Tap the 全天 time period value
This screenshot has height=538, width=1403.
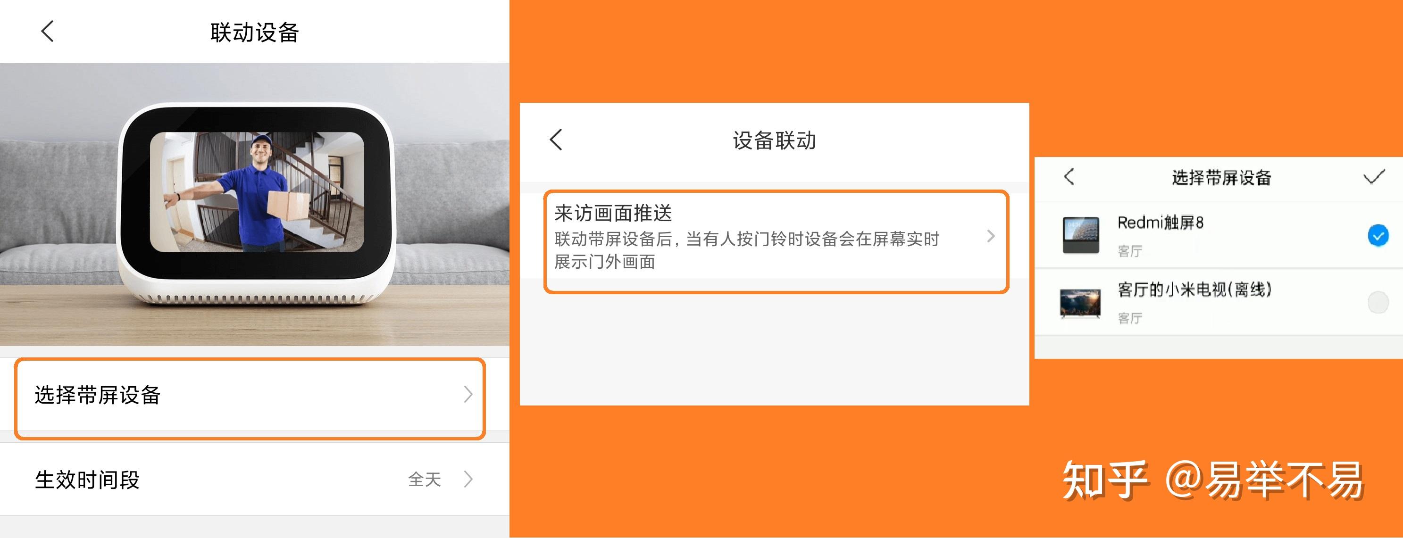(x=424, y=479)
